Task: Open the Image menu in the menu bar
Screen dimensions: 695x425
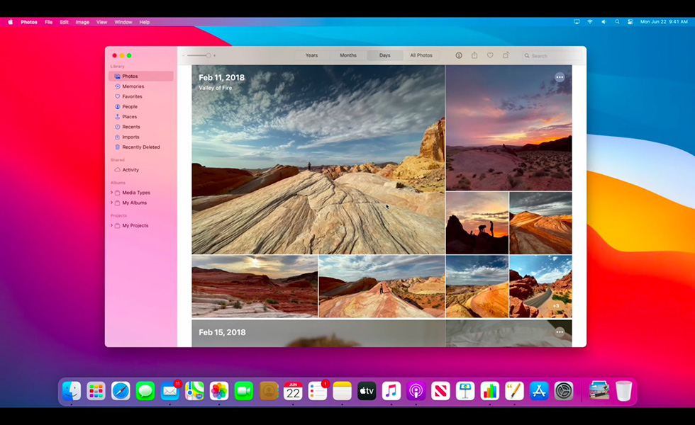Action: tap(82, 22)
